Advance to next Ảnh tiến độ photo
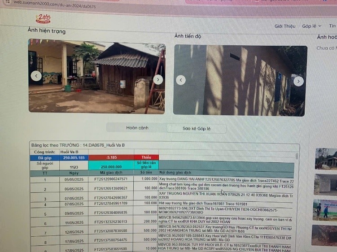Screen dimensions: 337x252 pyautogui.click(x=298, y=81)
